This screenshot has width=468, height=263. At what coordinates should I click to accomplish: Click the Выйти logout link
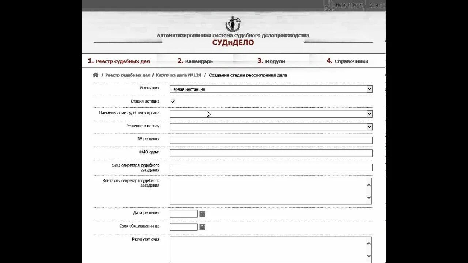click(x=376, y=5)
